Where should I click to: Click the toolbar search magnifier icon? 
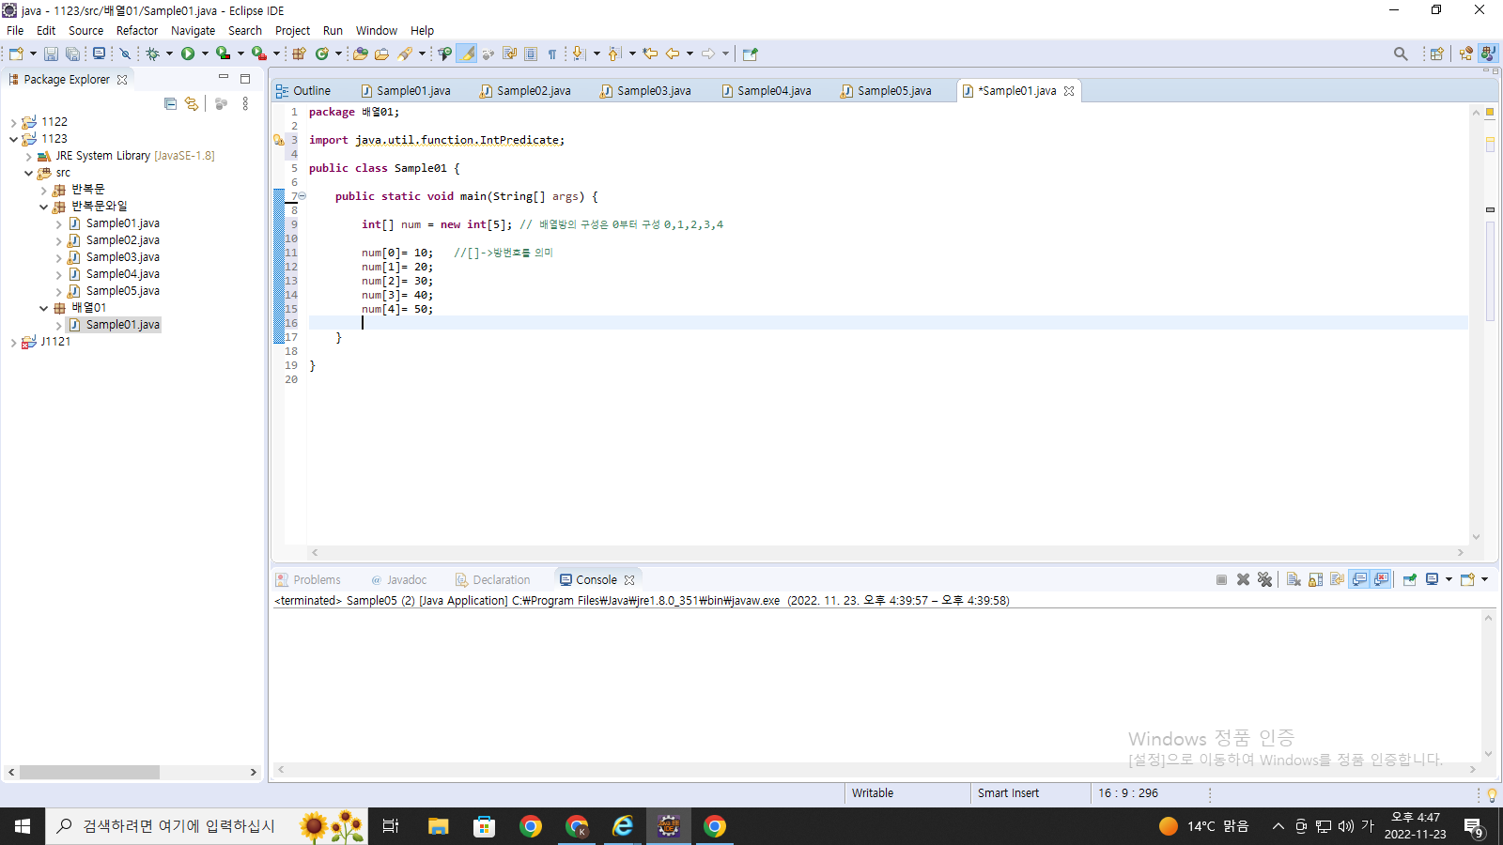click(1401, 54)
